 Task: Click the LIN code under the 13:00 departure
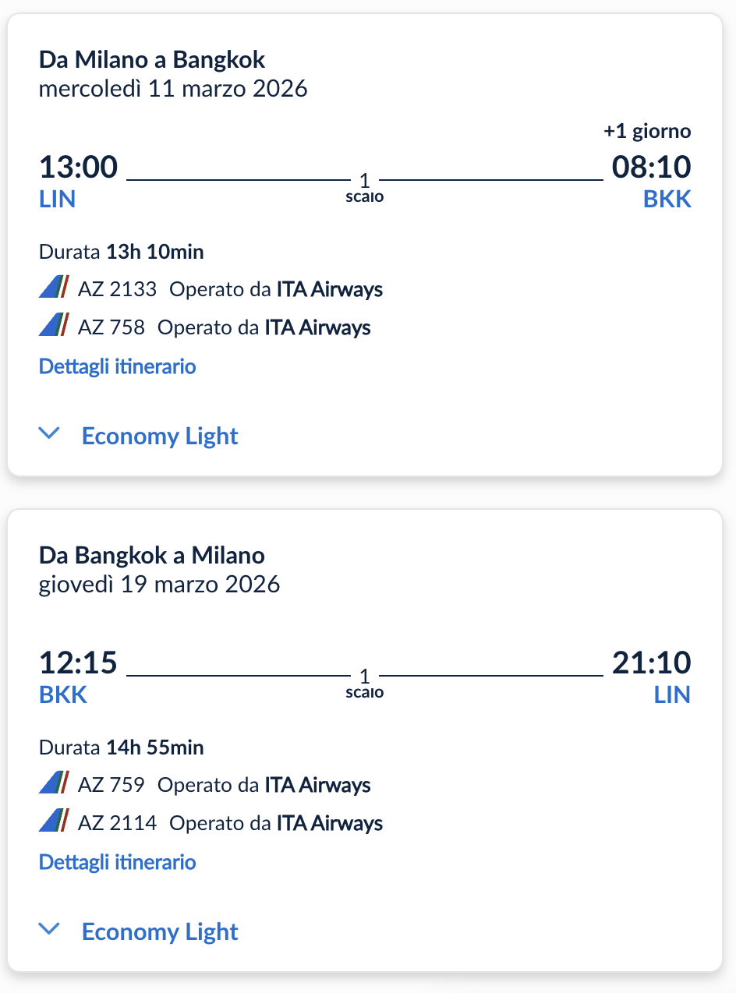[57, 199]
